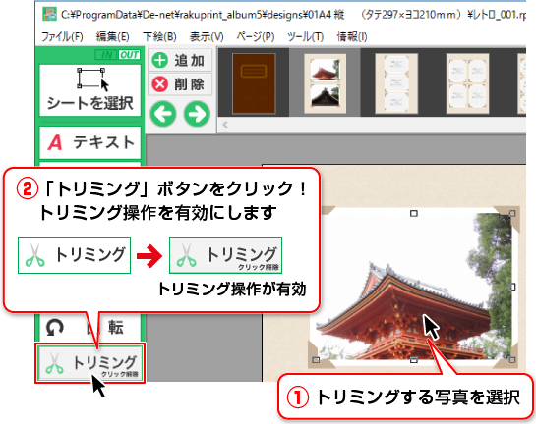The image size is (536, 424).
Task: Click the thumbnail strip scroll-left arrow
Action: click(225, 125)
